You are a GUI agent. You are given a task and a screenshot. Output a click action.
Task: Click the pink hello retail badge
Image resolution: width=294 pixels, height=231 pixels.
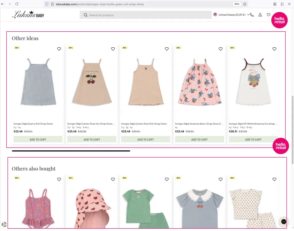pos(279,20)
